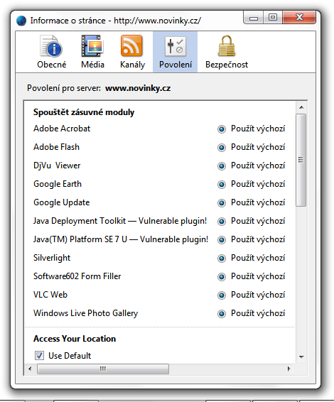334x402 pixels.
Task: Click the horizontal scrollbar thumb
Action: pos(103,369)
